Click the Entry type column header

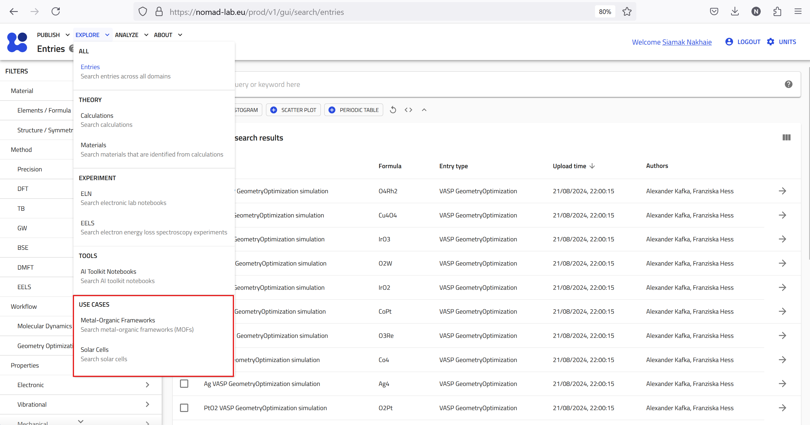coord(453,166)
